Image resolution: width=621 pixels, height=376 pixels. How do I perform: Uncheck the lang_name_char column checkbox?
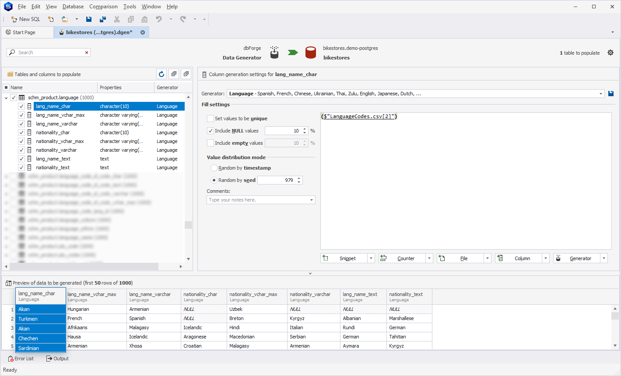coord(21,106)
